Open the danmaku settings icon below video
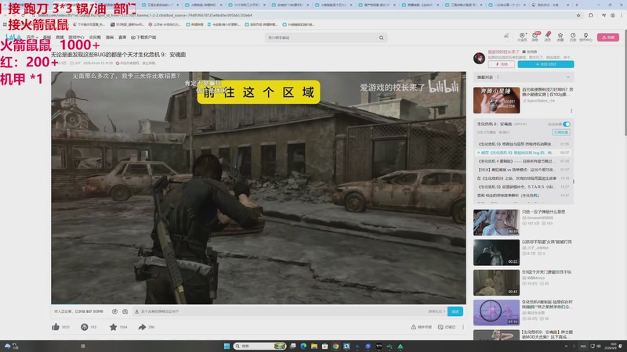 click(x=125, y=311)
